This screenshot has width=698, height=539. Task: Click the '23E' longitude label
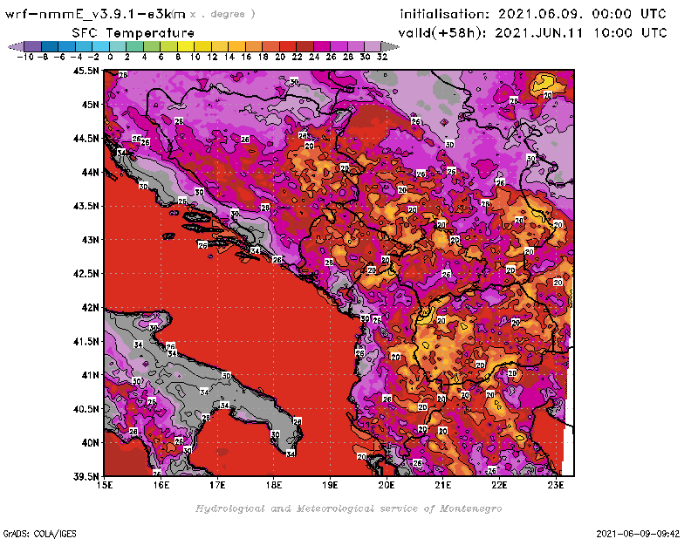pos(556,485)
